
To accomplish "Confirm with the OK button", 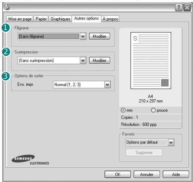I will tap(118, 174).
